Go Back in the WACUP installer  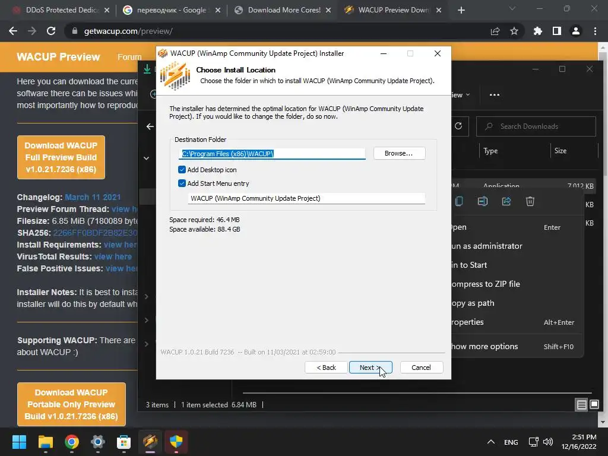pyautogui.click(x=326, y=367)
